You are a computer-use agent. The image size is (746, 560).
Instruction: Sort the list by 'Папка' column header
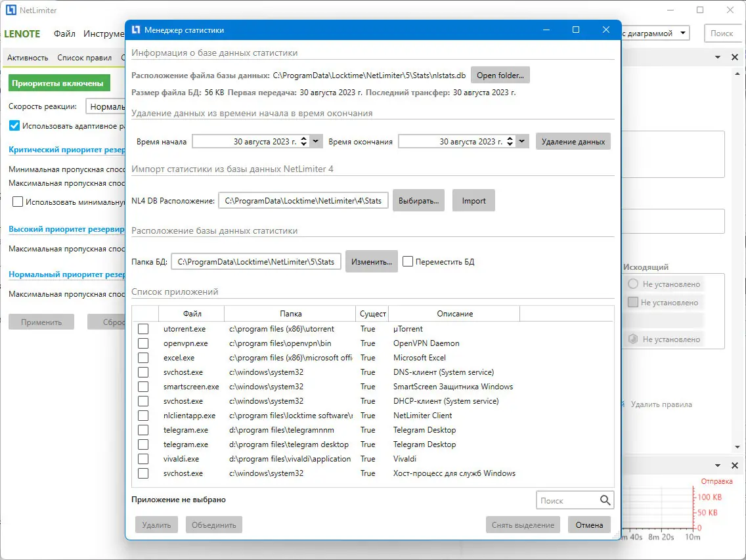pyautogui.click(x=290, y=314)
